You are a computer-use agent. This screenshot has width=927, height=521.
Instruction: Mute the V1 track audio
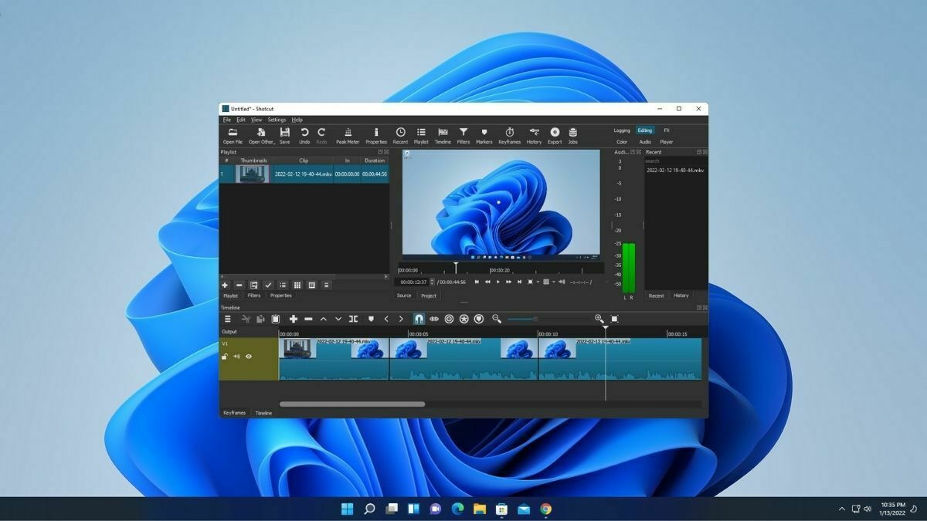pos(236,357)
